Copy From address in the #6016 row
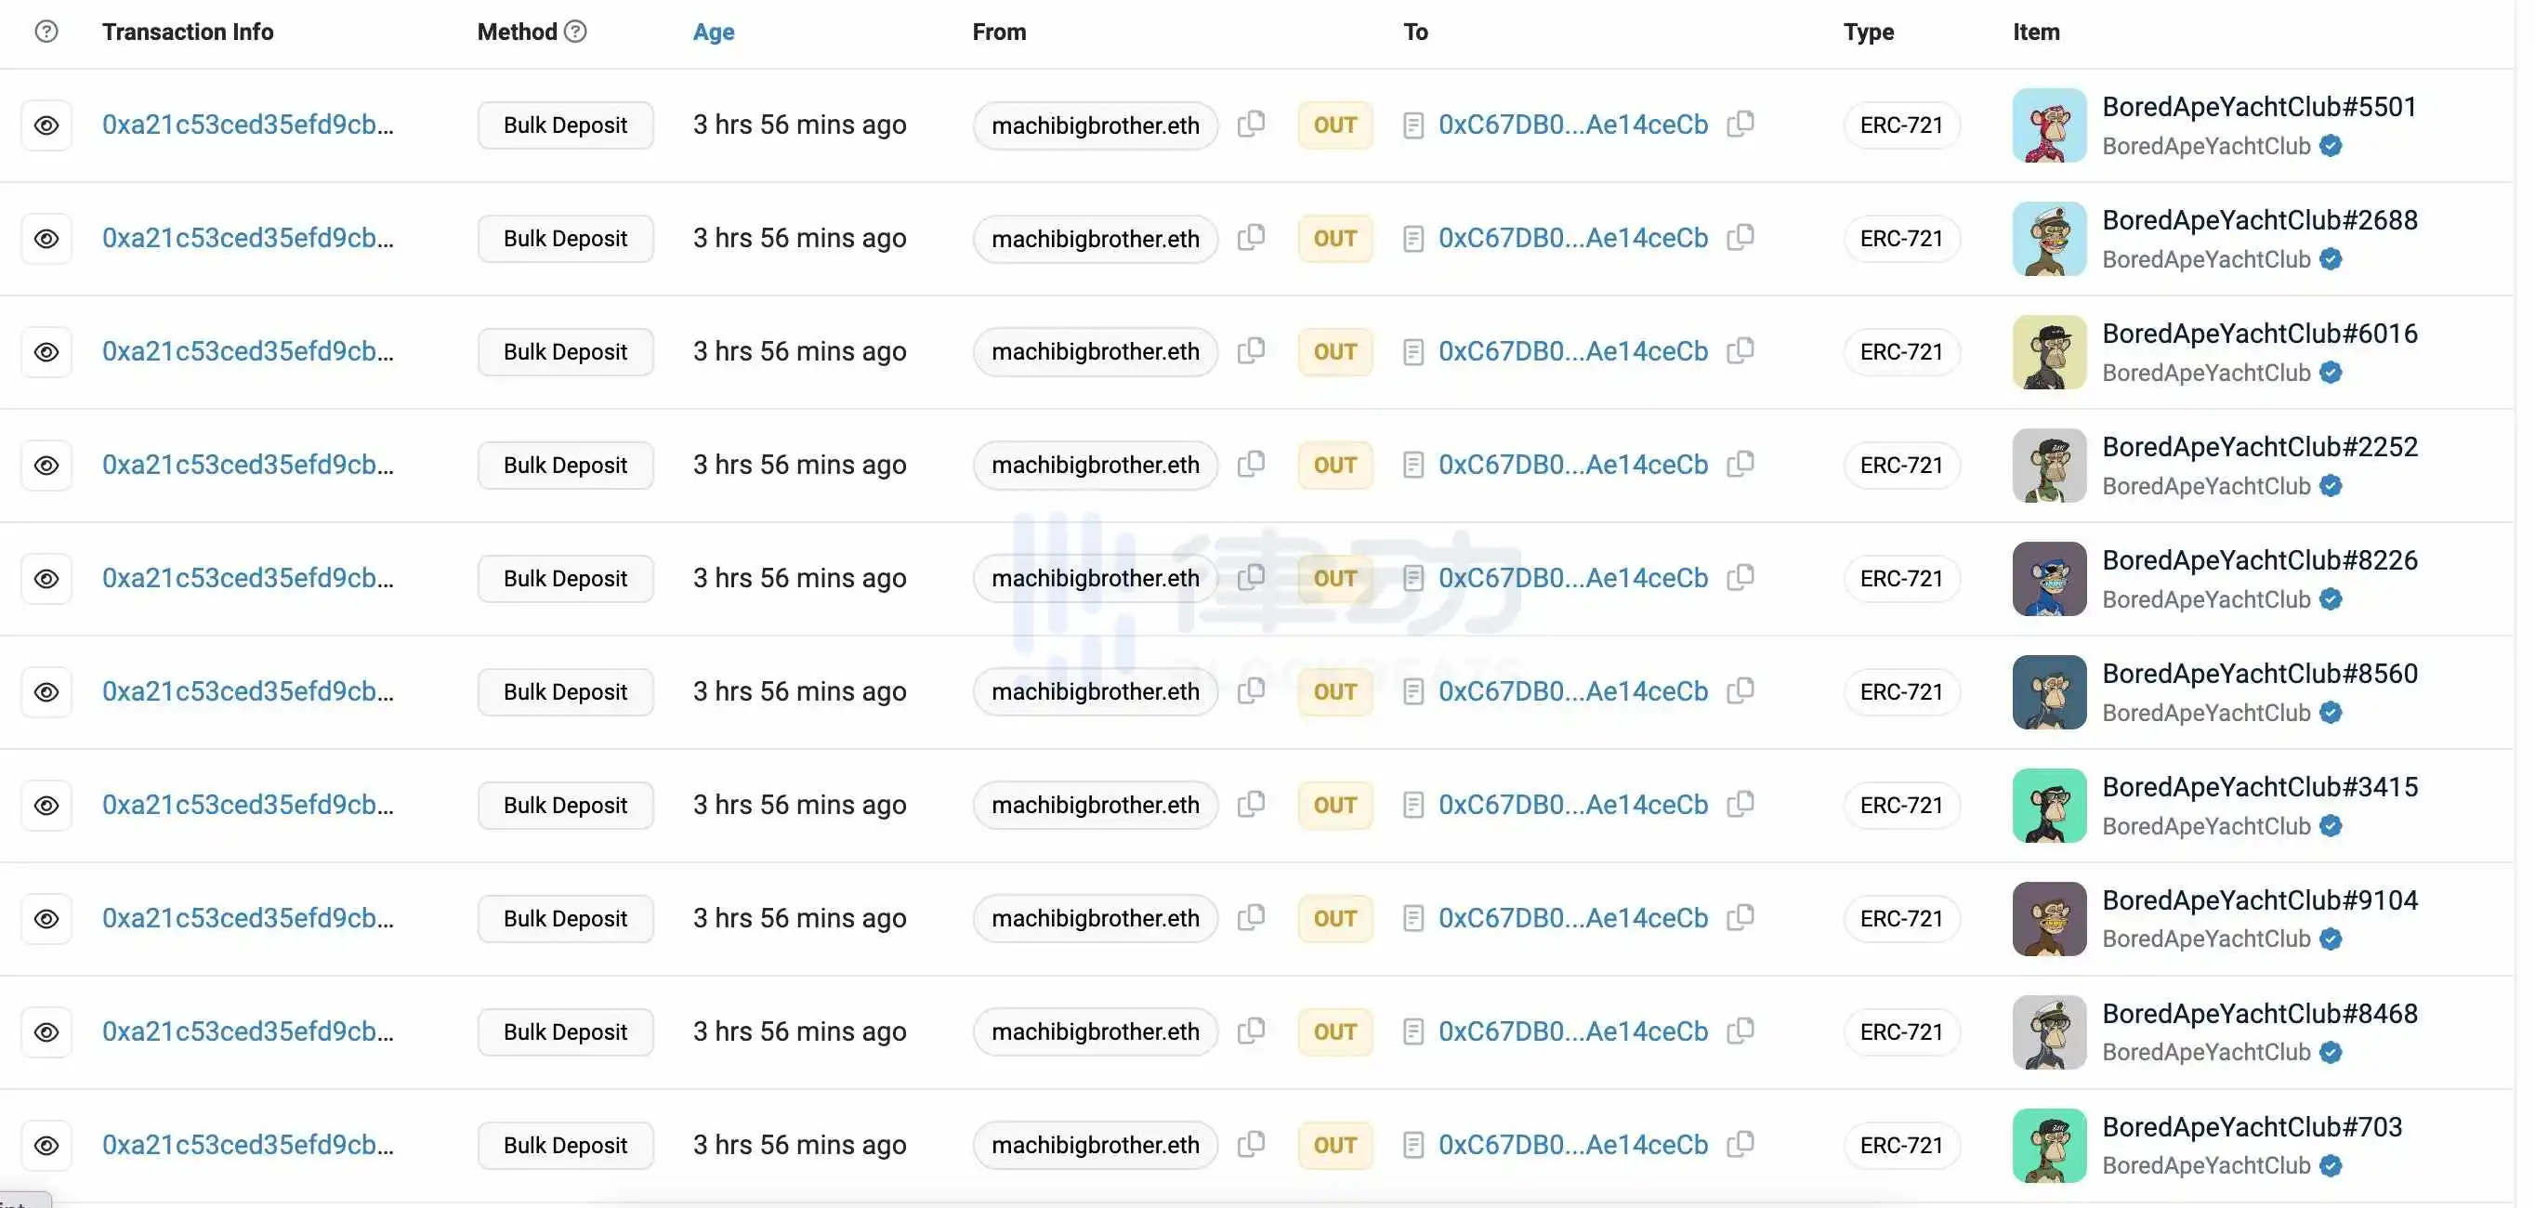The image size is (2535, 1208). coord(1251,350)
